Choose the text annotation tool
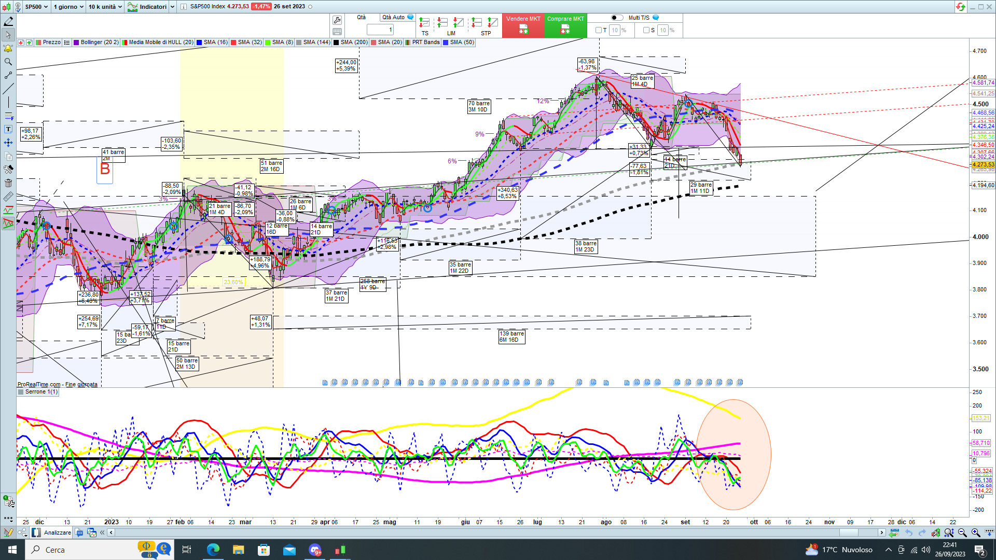Screen dimensions: 996x560 click(x=8, y=129)
